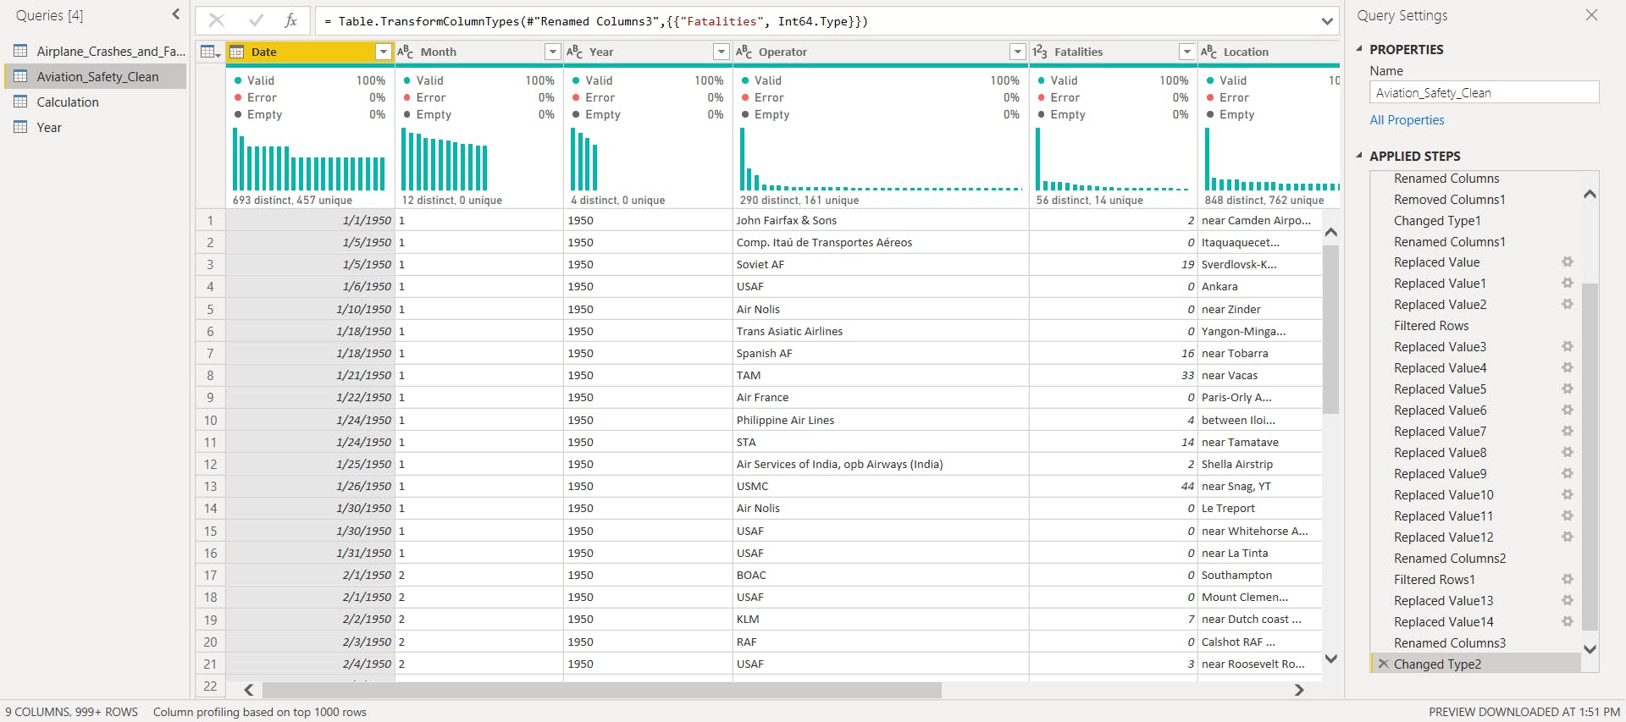Collapse the APPLIED STEPS section
The width and height of the screenshot is (1626, 722).
click(x=1359, y=156)
